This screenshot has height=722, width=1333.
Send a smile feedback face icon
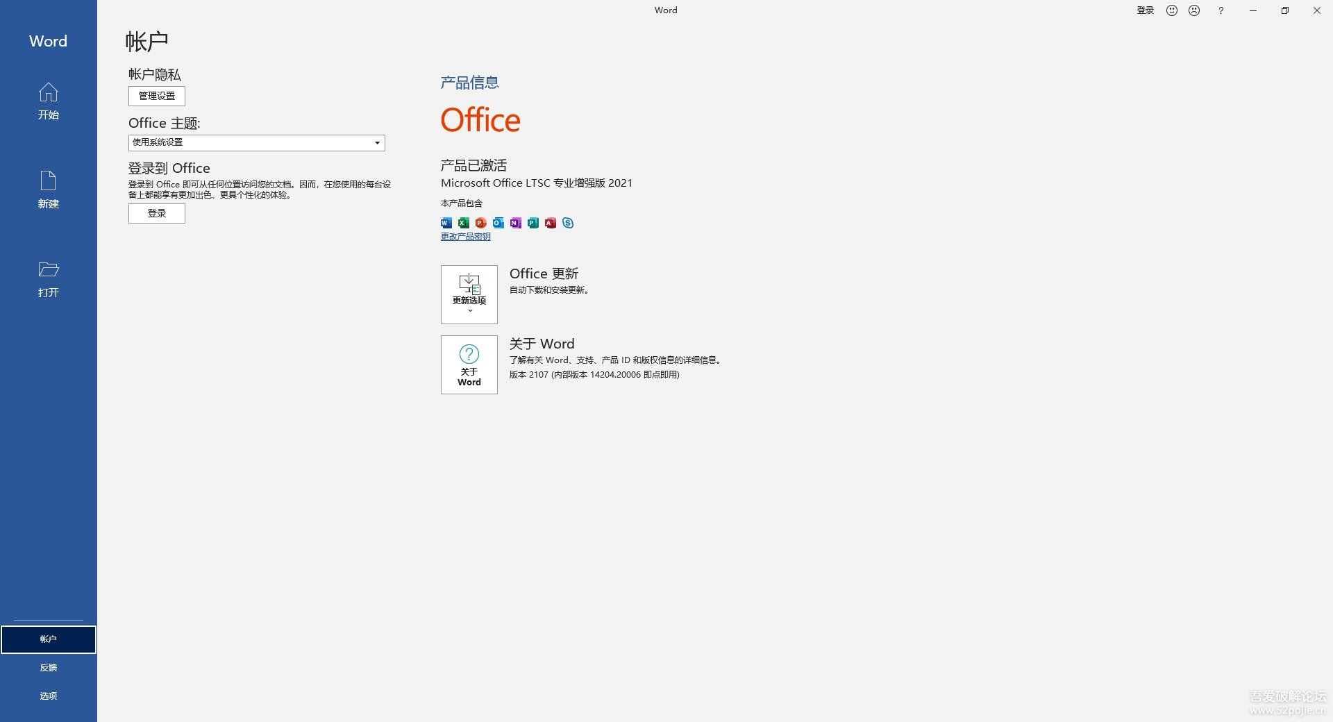pos(1172,10)
